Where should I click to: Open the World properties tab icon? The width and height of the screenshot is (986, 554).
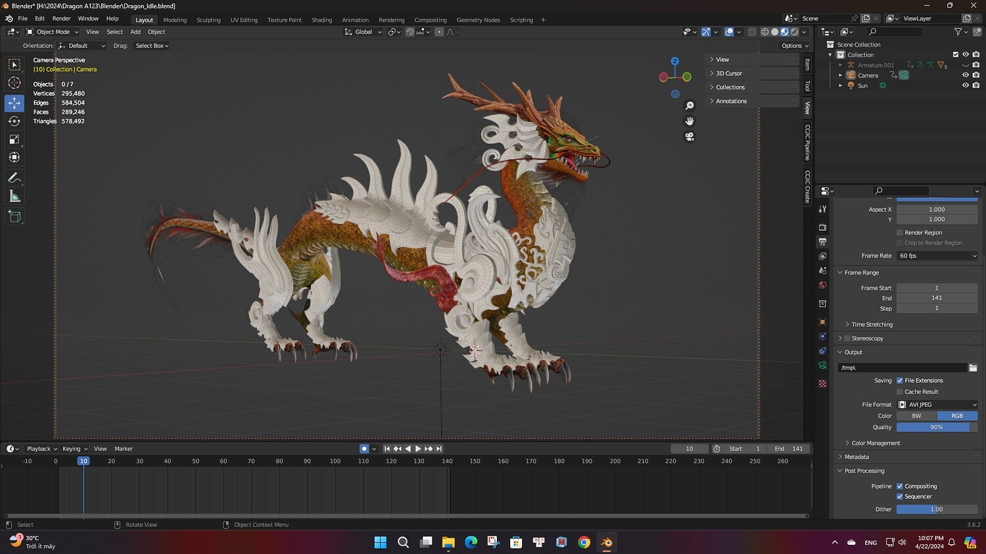(x=822, y=285)
